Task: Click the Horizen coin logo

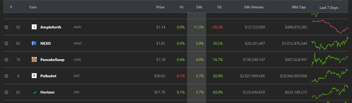Action: point(34,92)
